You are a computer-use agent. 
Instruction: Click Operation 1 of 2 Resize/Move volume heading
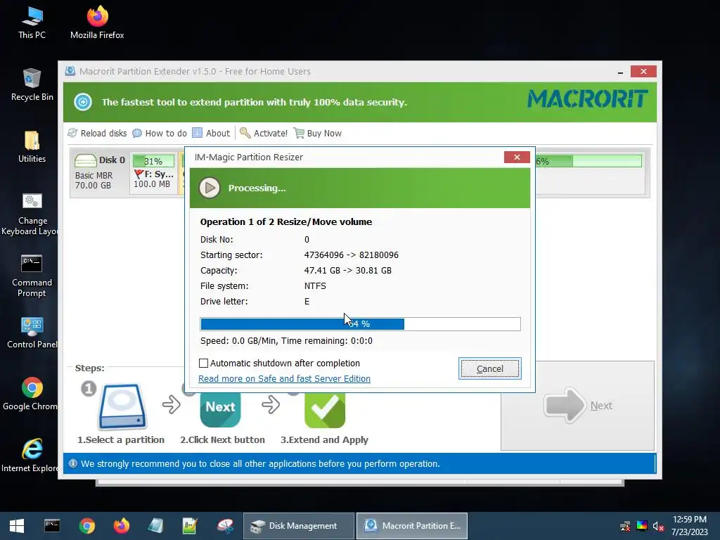pos(286,221)
